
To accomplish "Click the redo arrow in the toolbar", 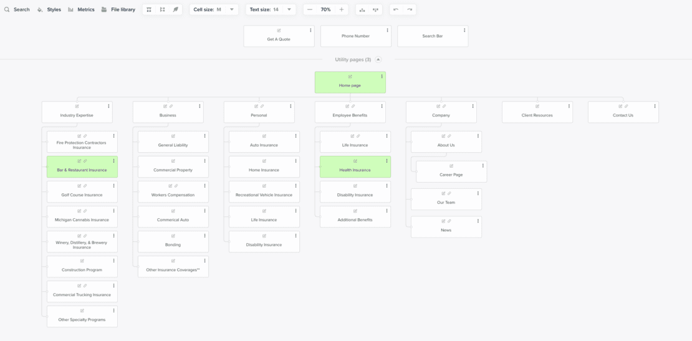I will click(x=410, y=9).
